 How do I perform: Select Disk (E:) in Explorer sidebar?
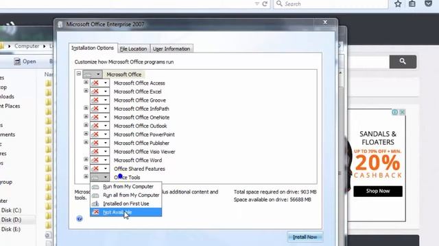click(x=11, y=230)
